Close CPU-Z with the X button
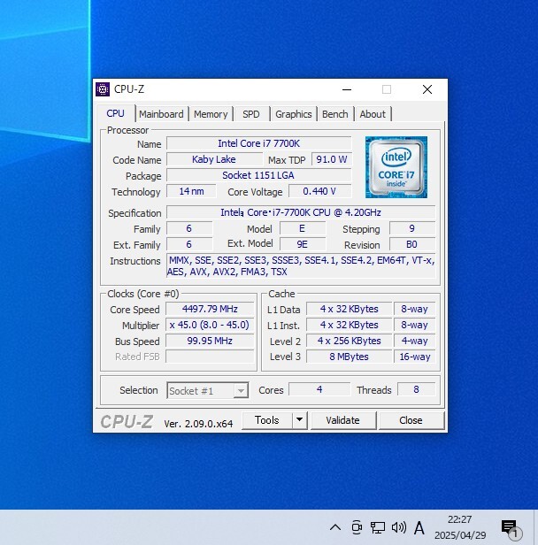The image size is (538, 545). 427,89
